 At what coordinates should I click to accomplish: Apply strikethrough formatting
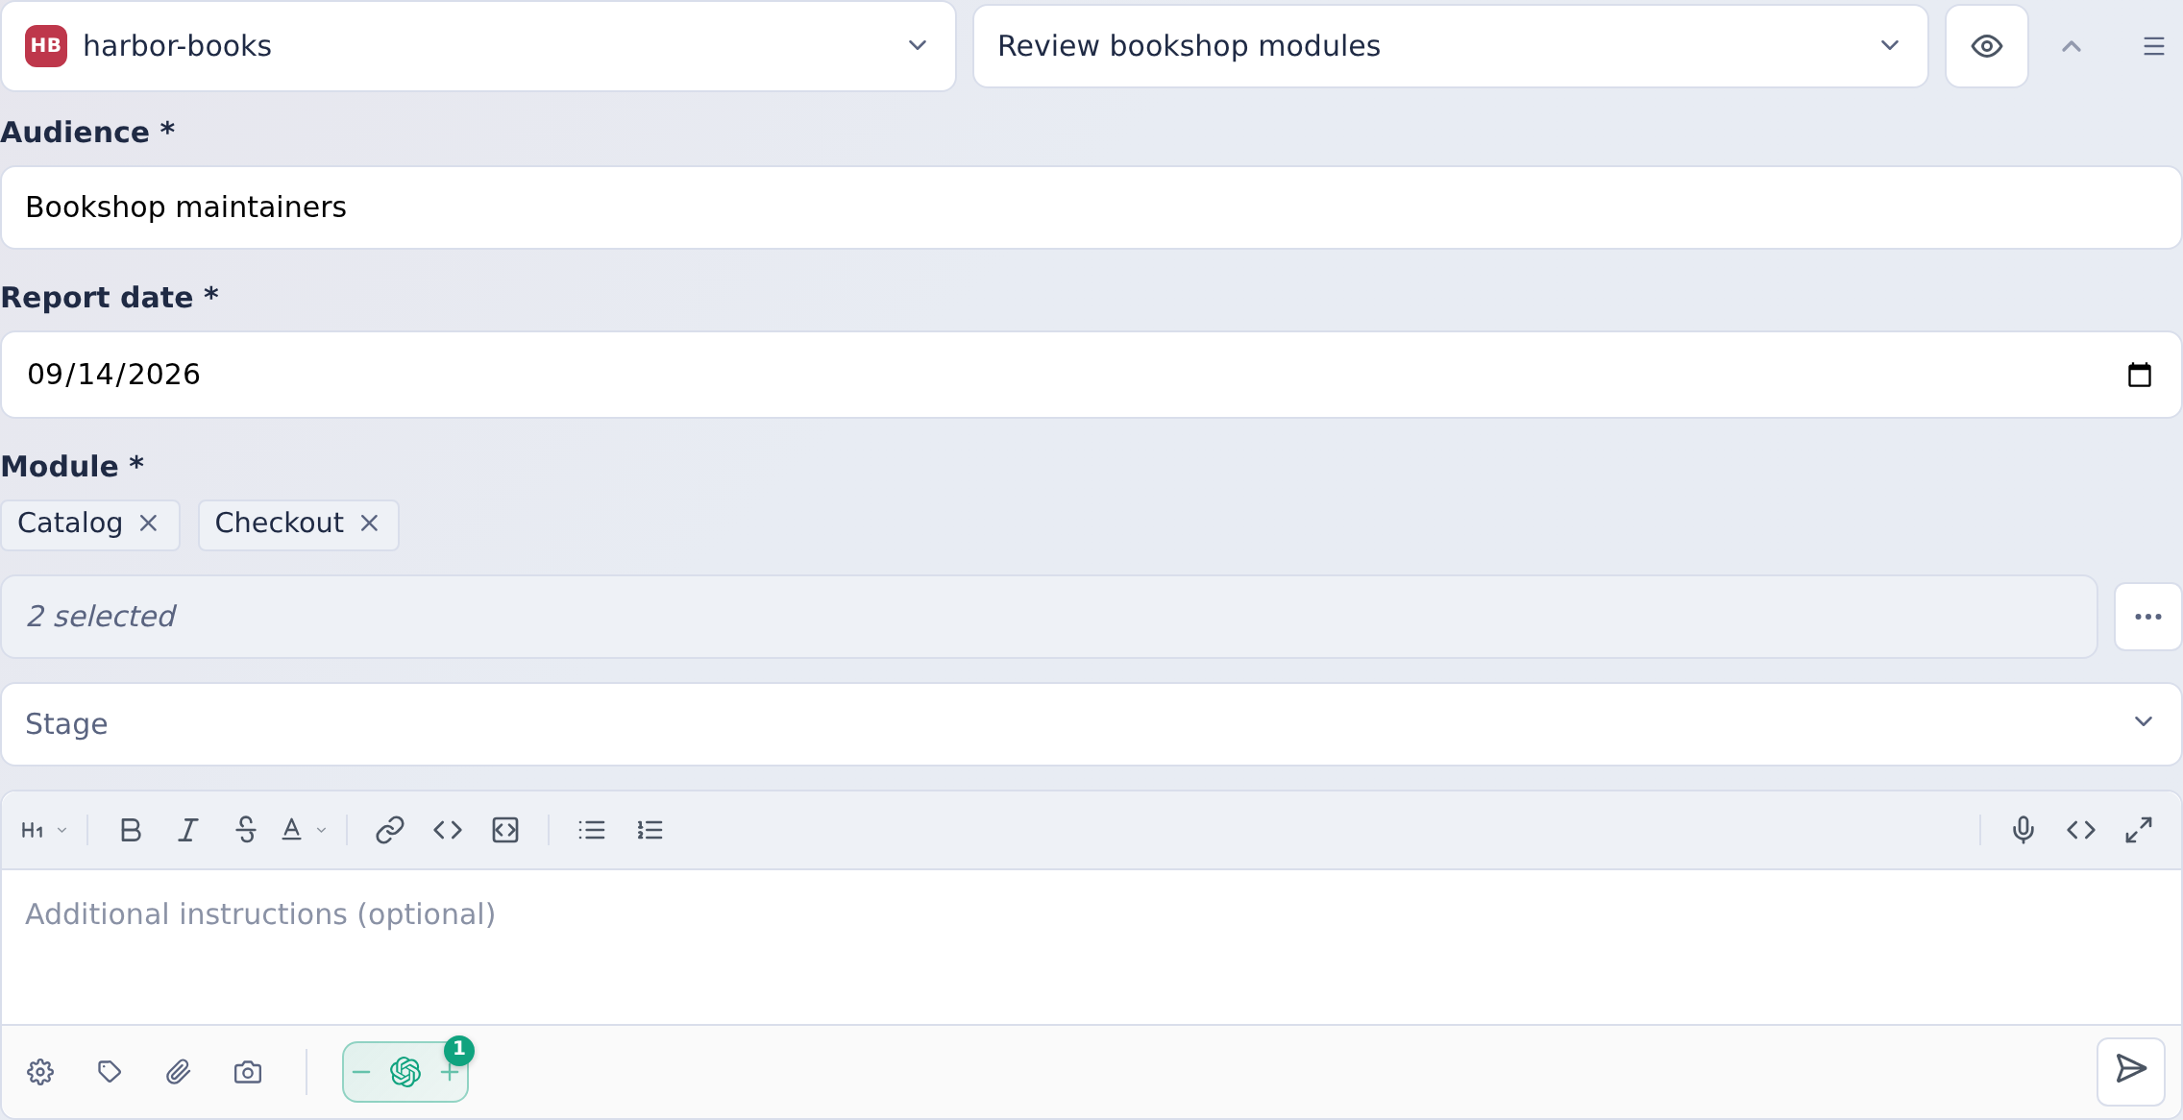[246, 830]
